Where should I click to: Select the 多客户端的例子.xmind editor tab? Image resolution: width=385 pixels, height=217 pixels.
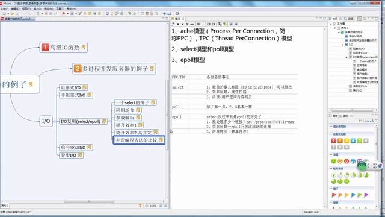[x=17, y=19]
